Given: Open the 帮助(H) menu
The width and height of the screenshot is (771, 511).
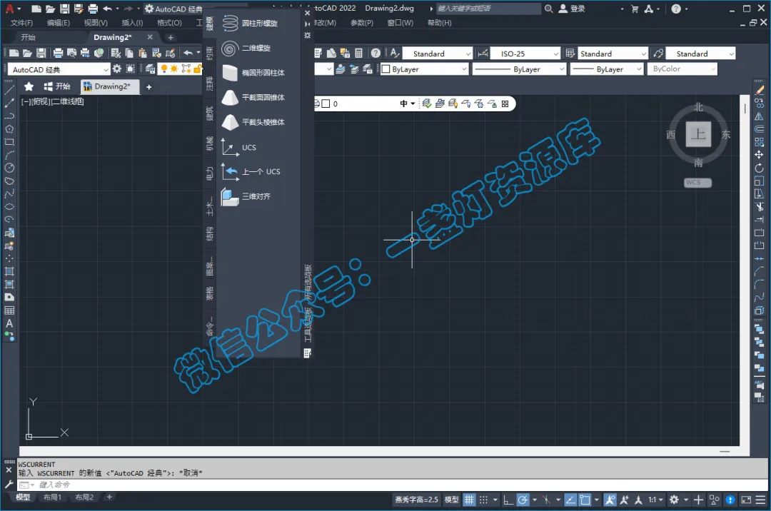Looking at the screenshot, I should pos(440,23).
